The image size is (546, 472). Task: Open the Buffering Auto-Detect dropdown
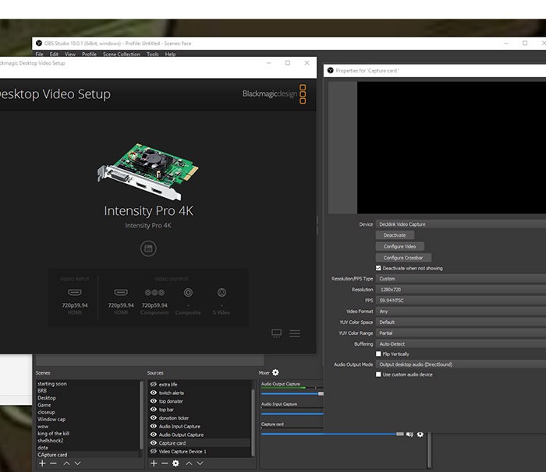click(461, 344)
